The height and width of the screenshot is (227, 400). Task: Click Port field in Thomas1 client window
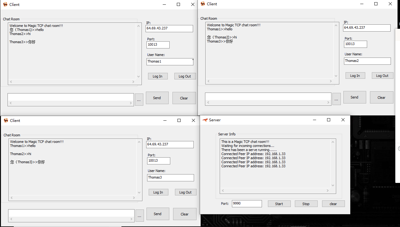(158, 45)
